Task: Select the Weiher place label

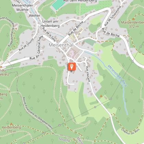Action: pyautogui.click(x=35, y=16)
